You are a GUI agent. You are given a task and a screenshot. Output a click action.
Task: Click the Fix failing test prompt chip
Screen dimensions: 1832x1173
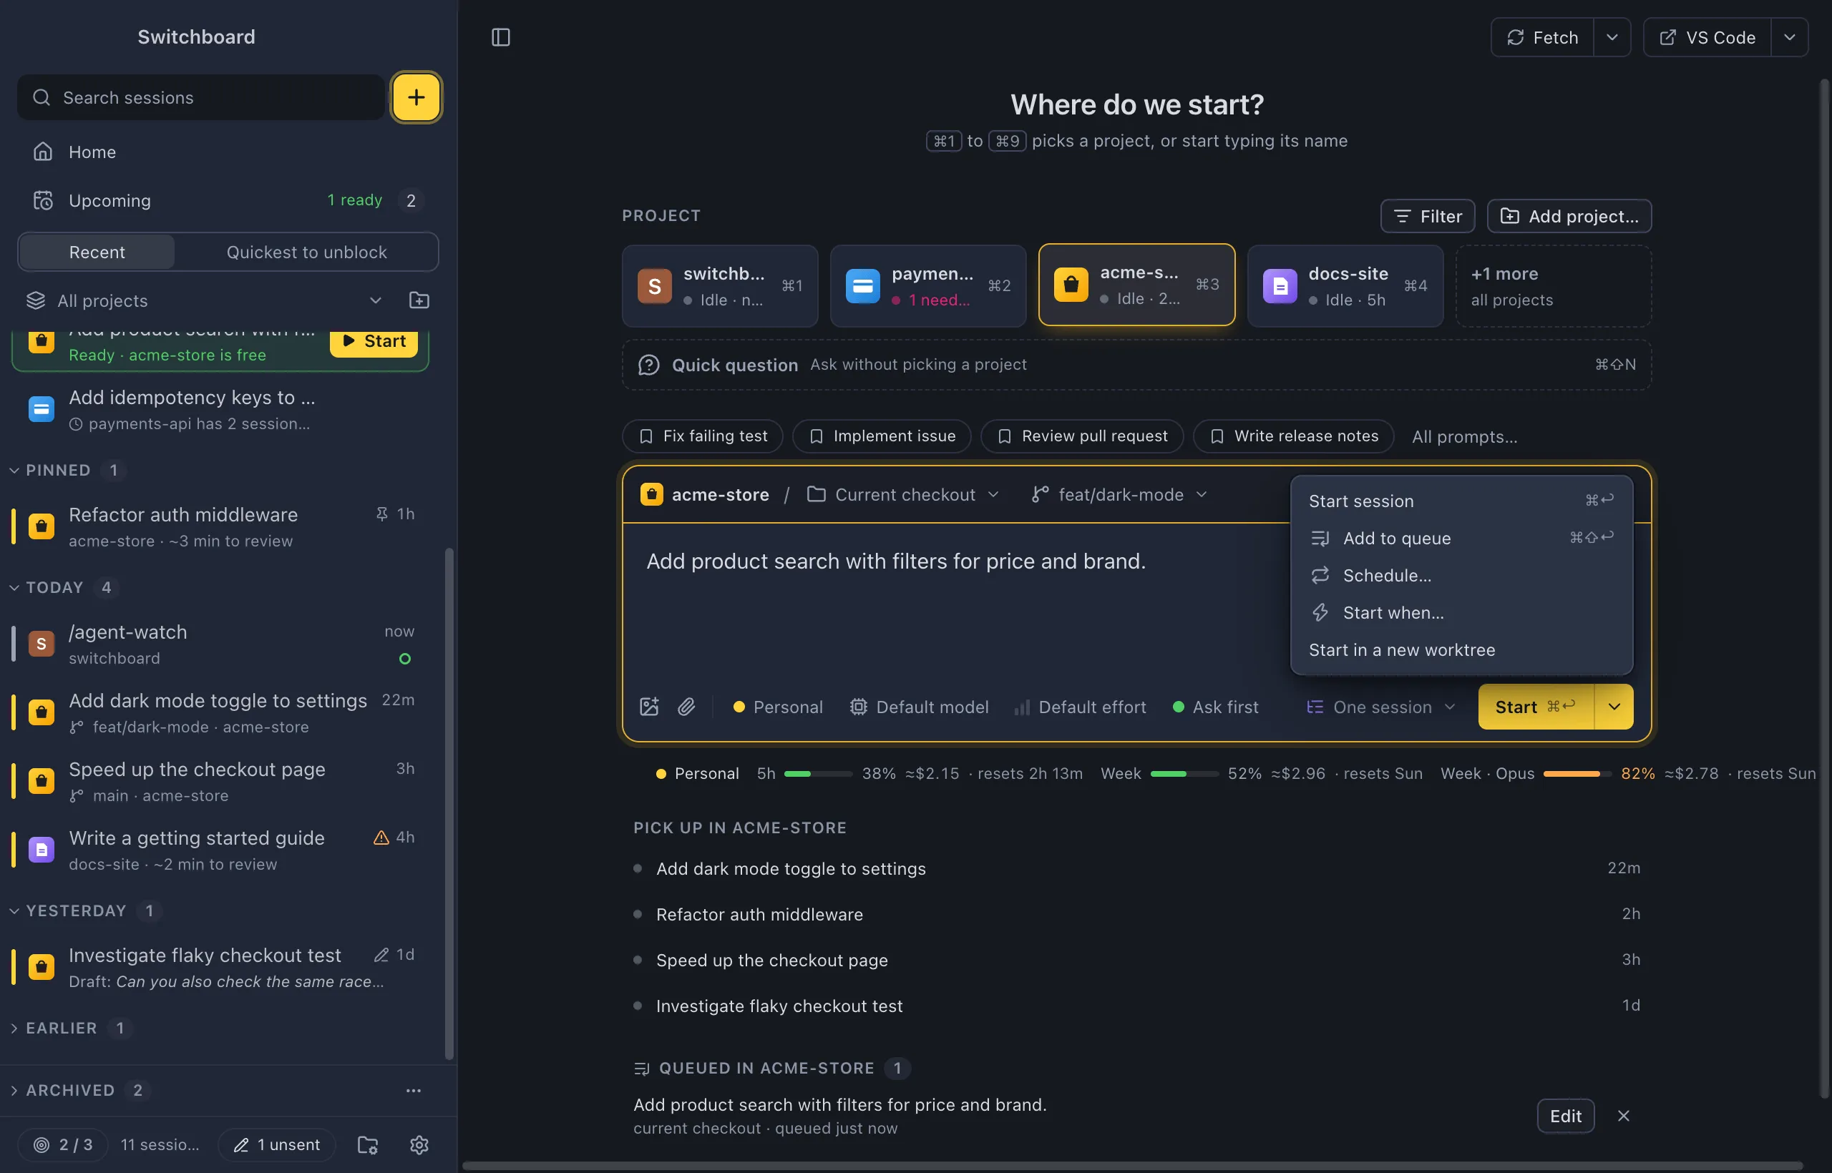tap(702, 436)
